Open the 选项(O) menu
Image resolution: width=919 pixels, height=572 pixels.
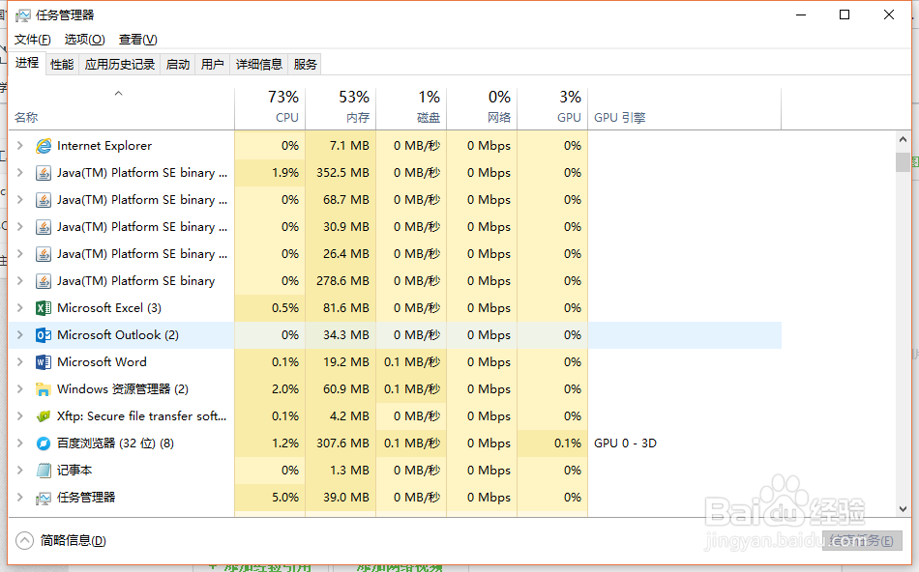[x=84, y=40]
